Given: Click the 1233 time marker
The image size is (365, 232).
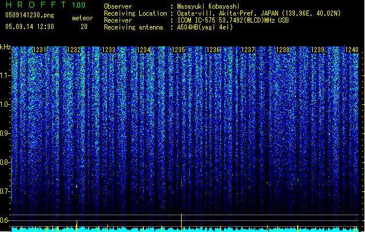Looking at the screenshot, I should (109, 50).
